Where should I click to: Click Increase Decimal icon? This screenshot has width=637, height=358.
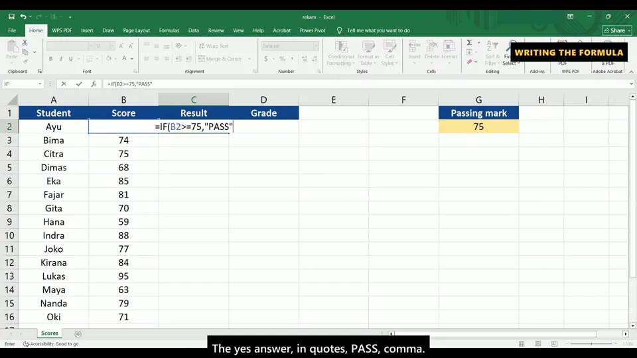305,59
